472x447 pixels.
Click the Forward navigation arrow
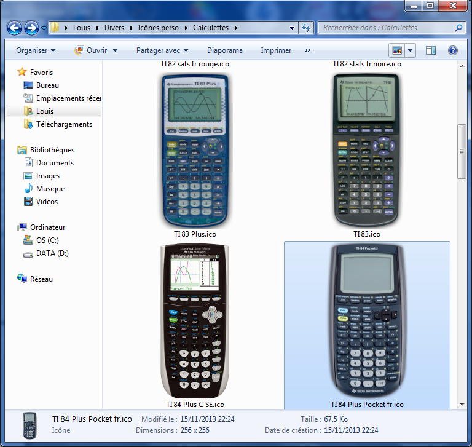click(31, 28)
